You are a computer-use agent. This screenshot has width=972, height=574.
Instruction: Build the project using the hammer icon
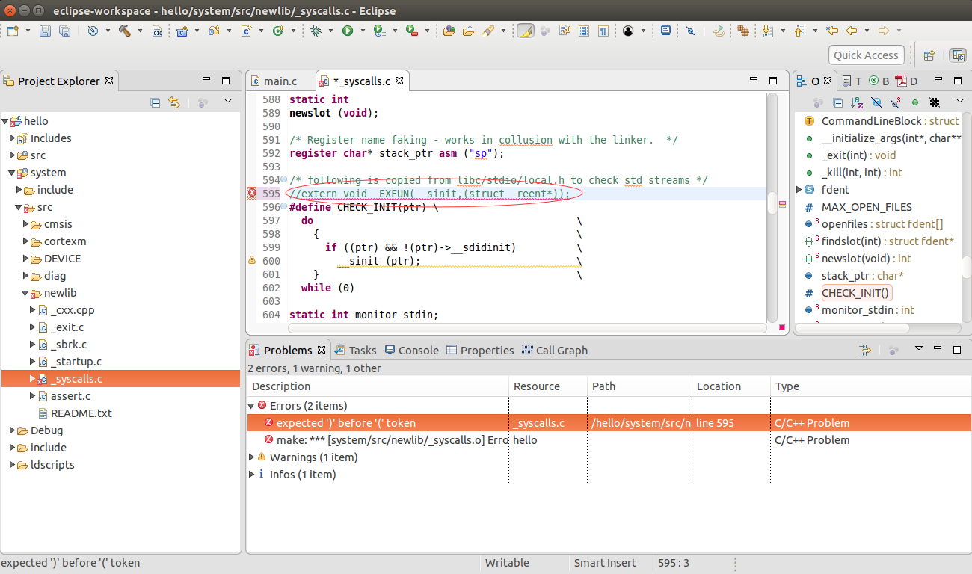click(125, 30)
